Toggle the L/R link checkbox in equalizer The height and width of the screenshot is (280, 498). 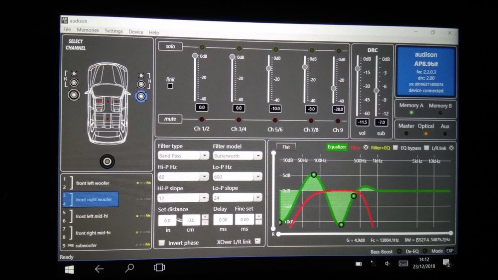click(451, 148)
